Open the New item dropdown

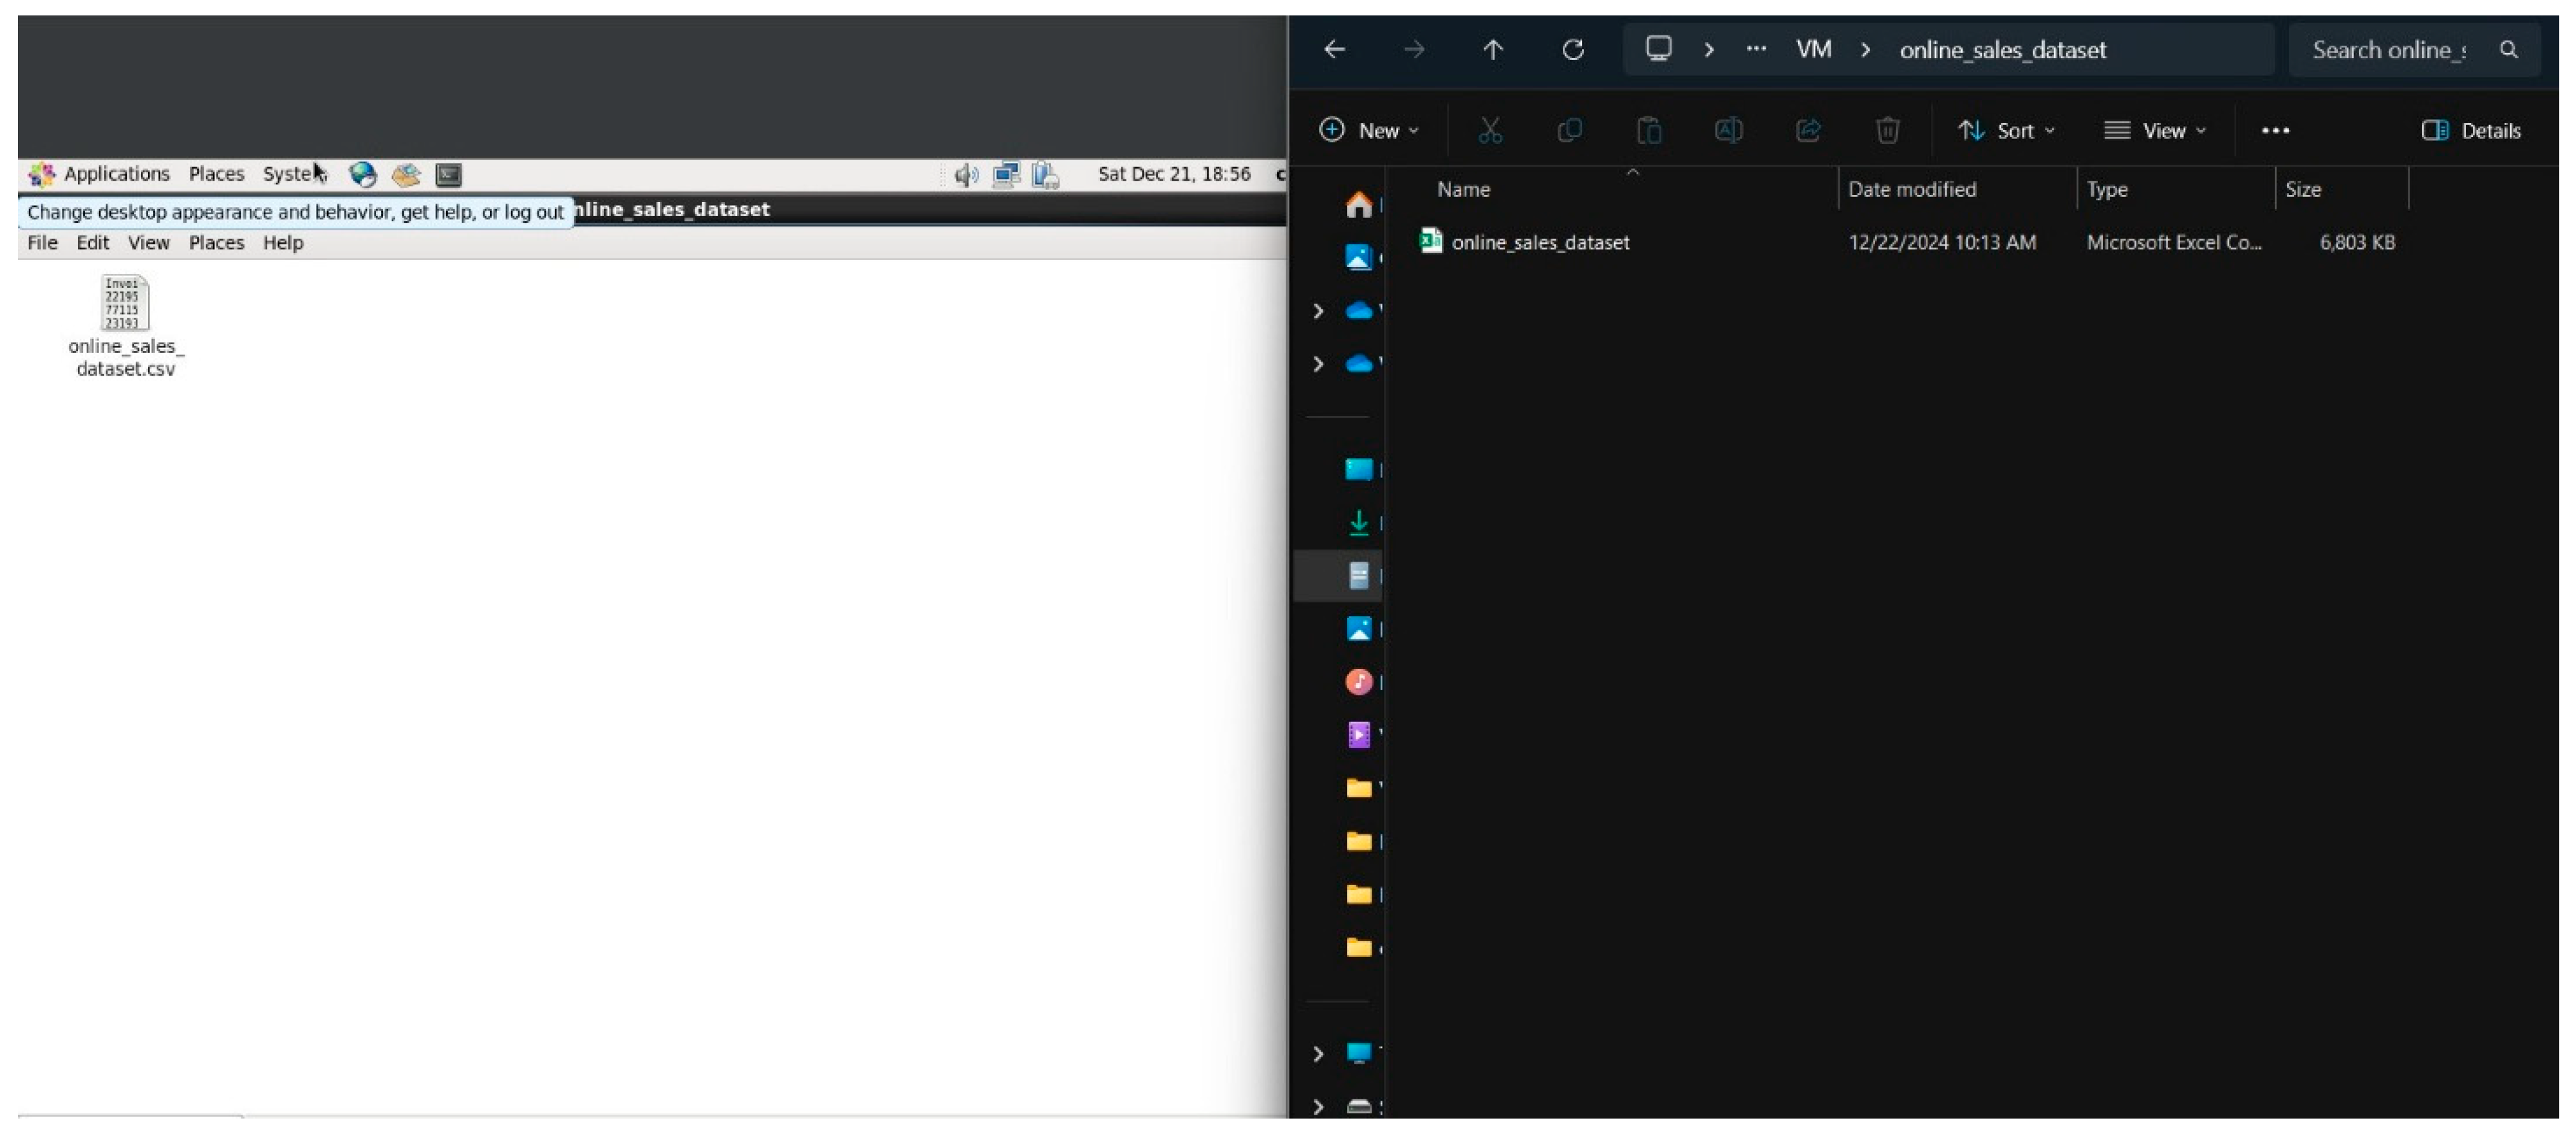pos(1369,131)
